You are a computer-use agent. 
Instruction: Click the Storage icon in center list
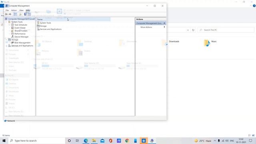(38, 26)
